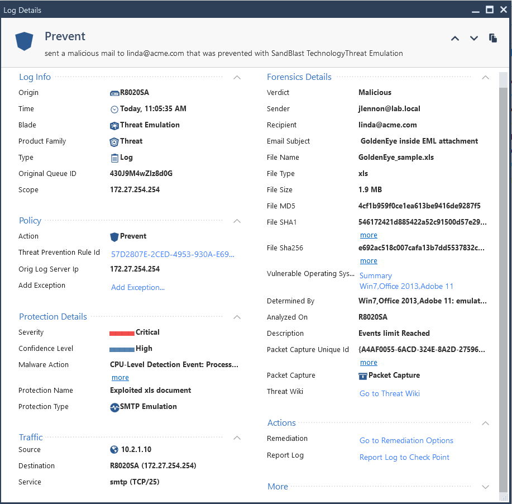Open Threat Prevention Rule Id link 57D2807E

(173, 254)
